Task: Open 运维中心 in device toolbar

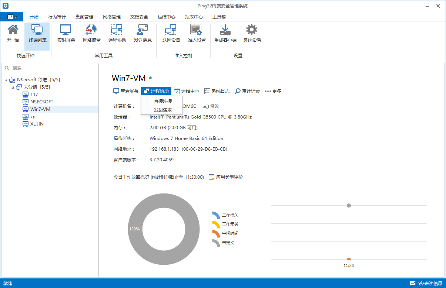Action: click(x=187, y=91)
